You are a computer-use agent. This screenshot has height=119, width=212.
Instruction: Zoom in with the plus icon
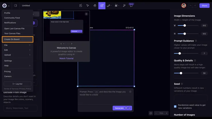pos(166,113)
